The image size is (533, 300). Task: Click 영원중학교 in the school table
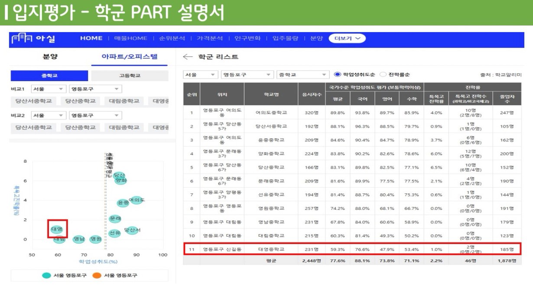271,208
